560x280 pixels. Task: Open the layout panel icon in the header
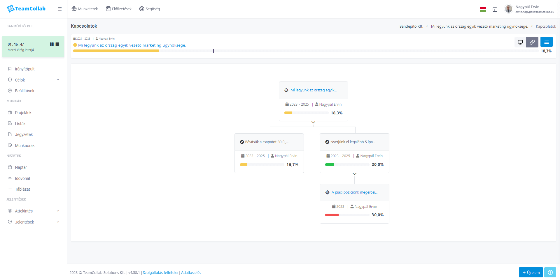pos(495,10)
